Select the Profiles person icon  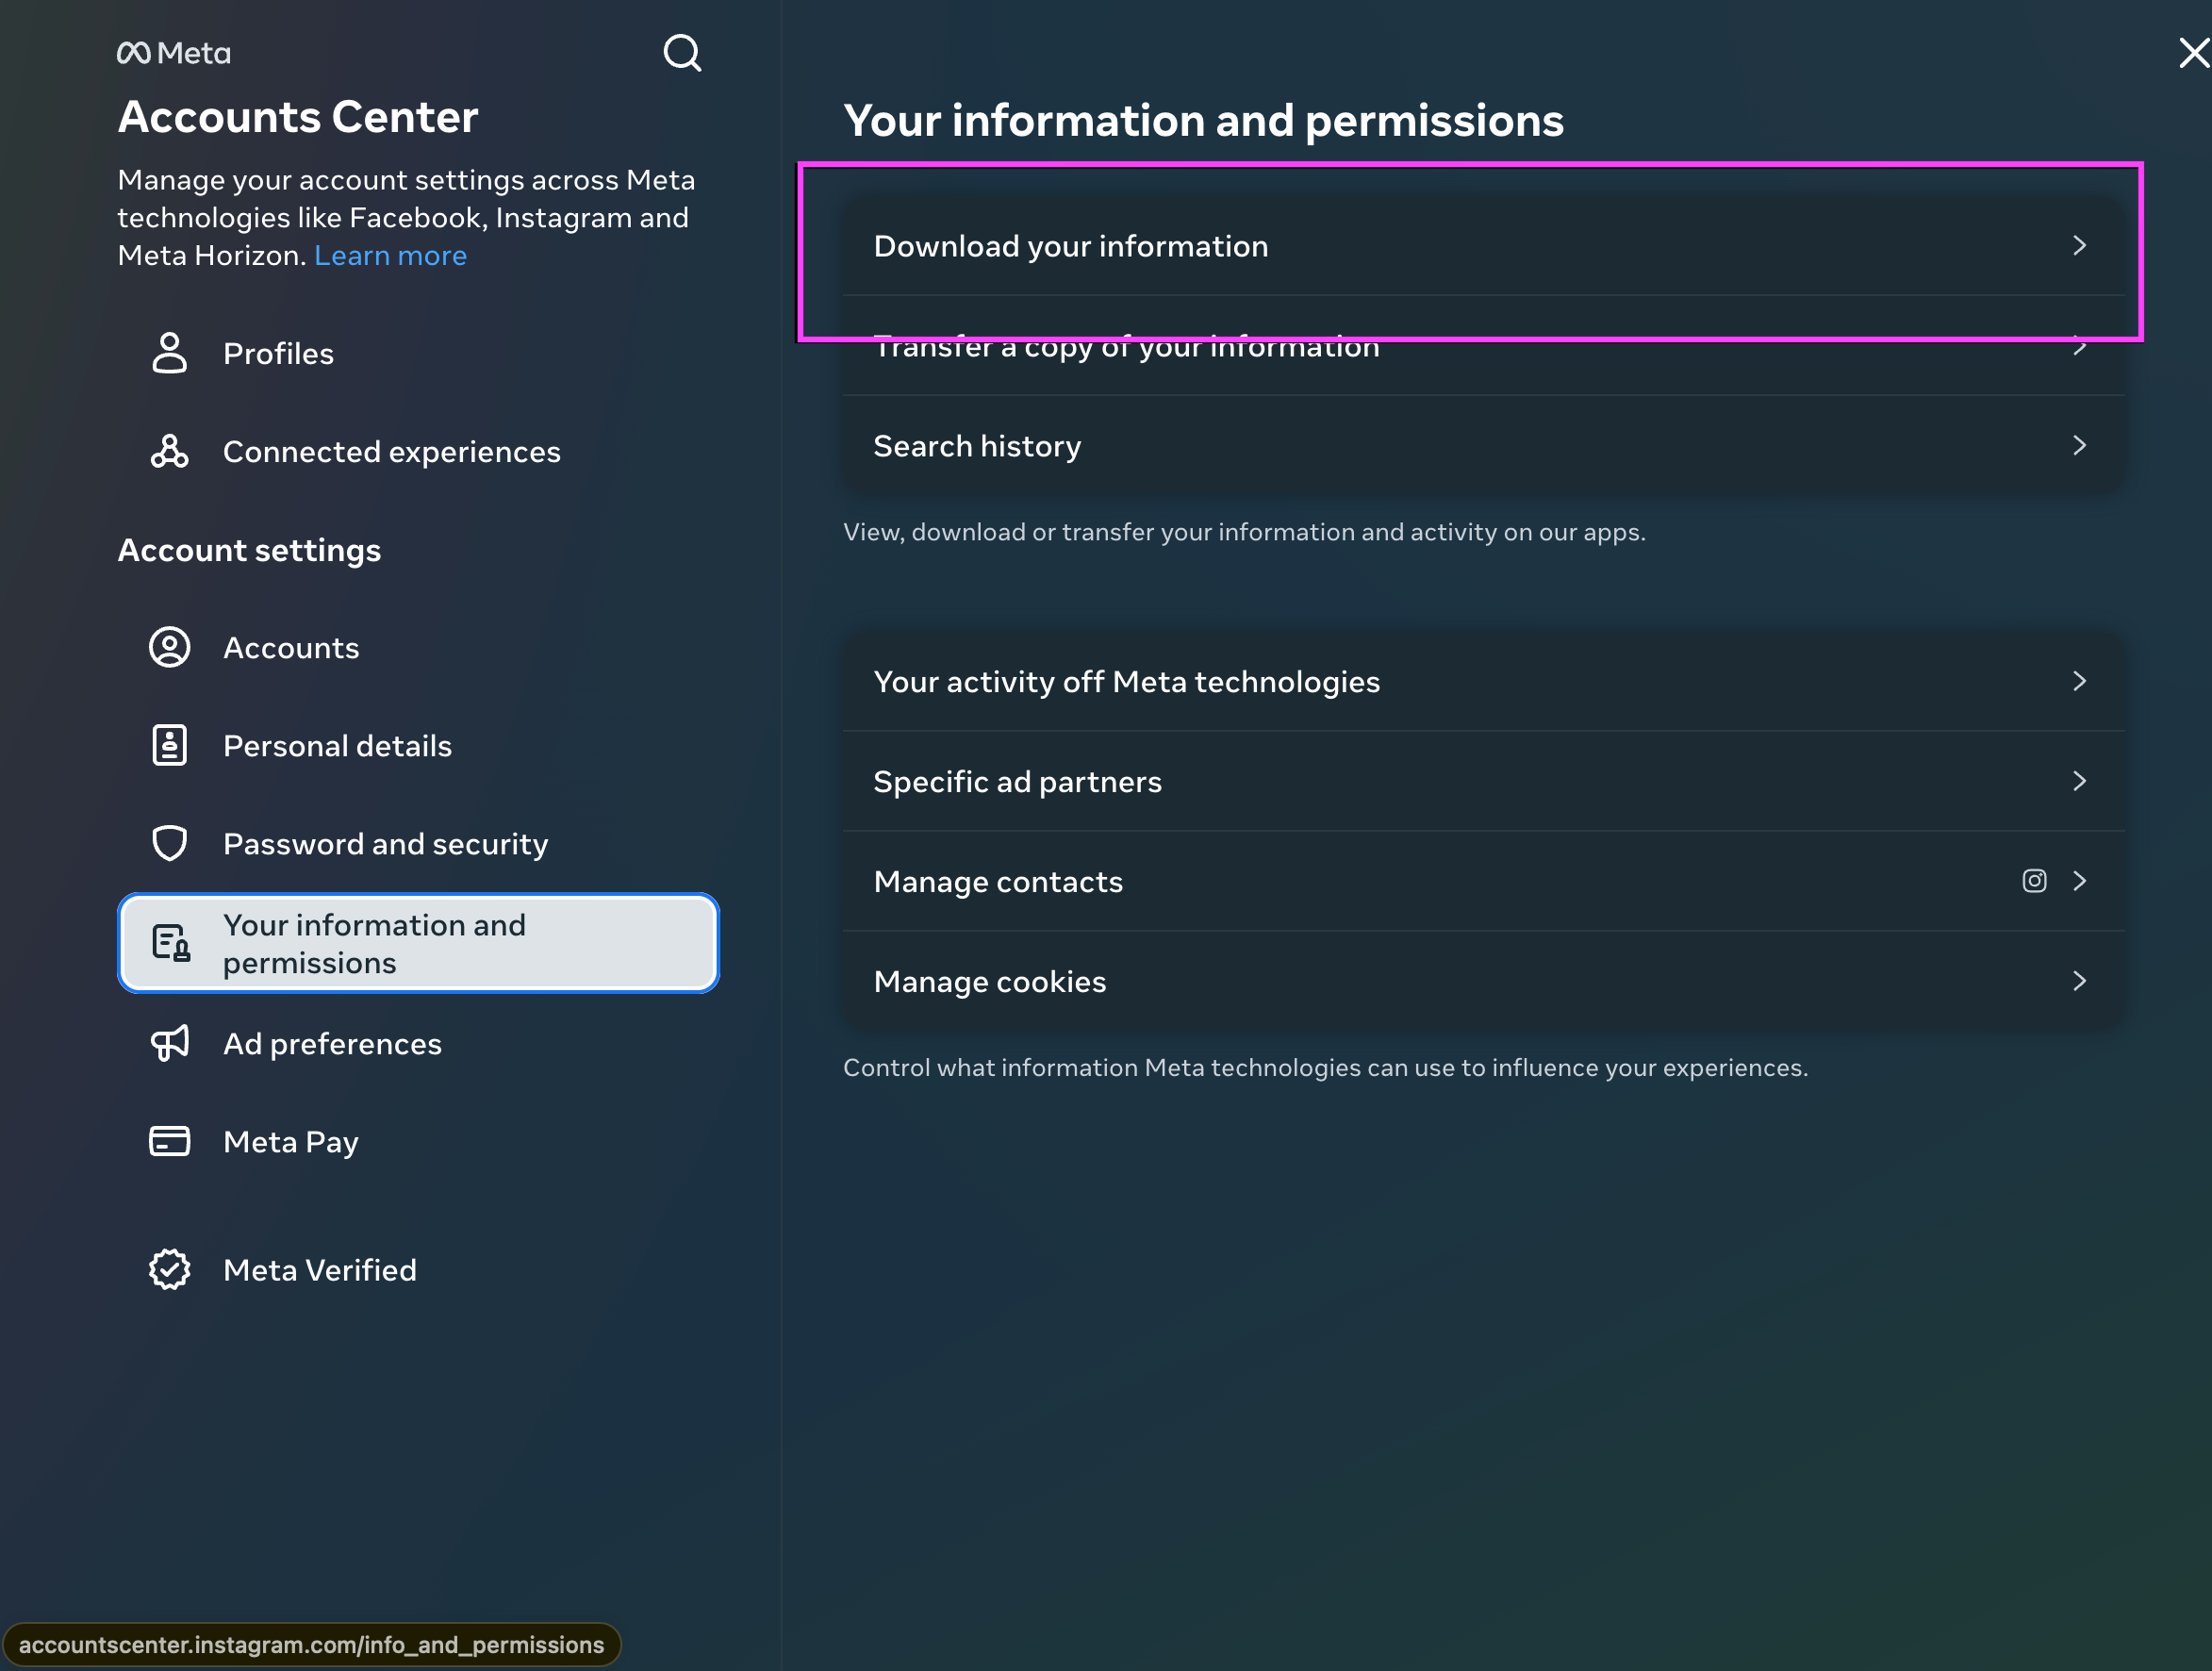(169, 353)
